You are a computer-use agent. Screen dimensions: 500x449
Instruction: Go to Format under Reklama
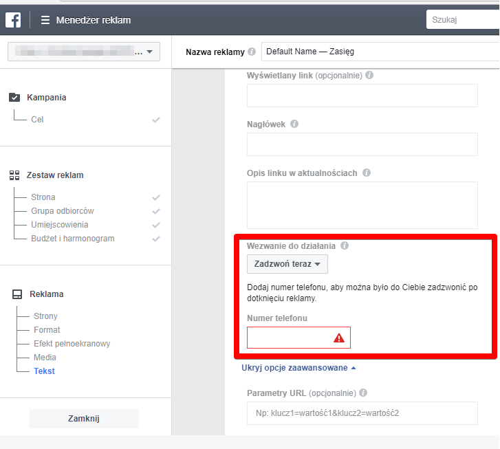[47, 330]
